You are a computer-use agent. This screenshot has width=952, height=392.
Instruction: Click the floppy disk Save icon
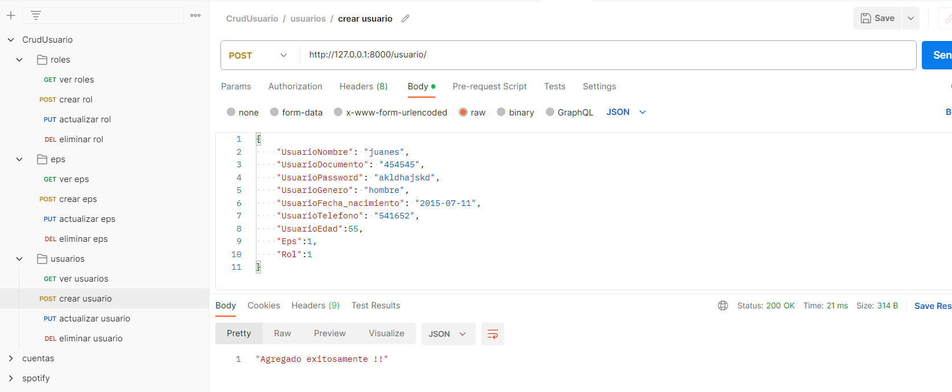coord(866,18)
